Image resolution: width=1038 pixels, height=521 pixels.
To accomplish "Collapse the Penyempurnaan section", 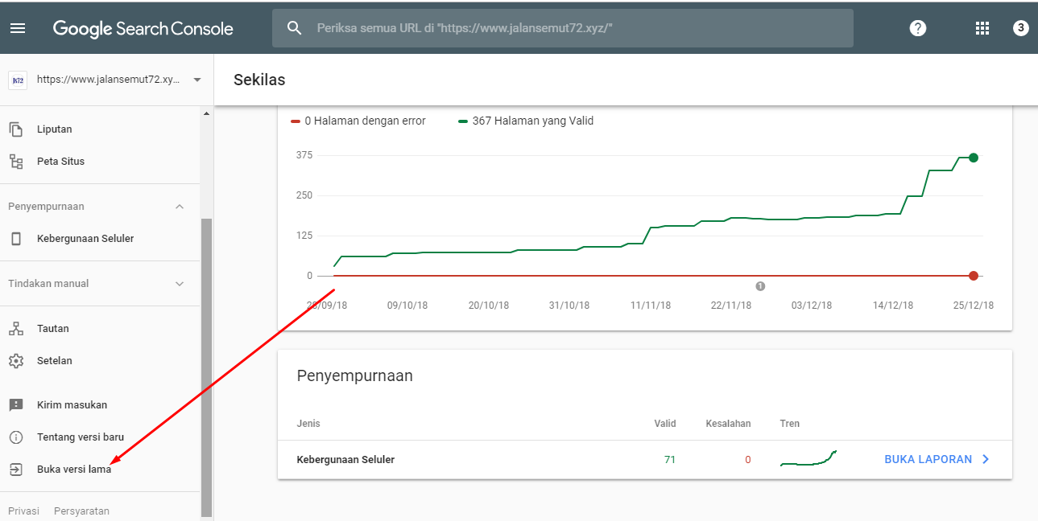I will click(180, 207).
